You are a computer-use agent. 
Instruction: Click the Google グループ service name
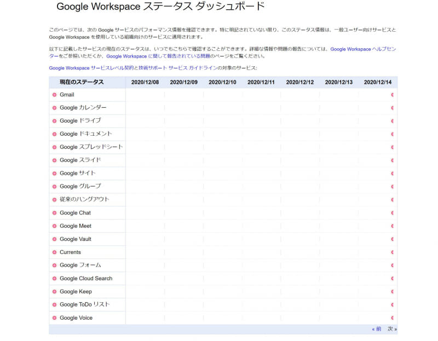(80, 186)
